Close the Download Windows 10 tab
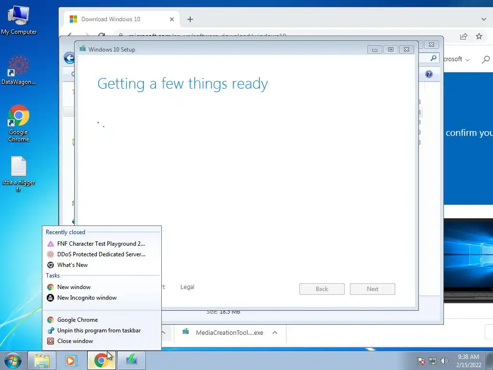The image size is (493, 370). [x=172, y=19]
